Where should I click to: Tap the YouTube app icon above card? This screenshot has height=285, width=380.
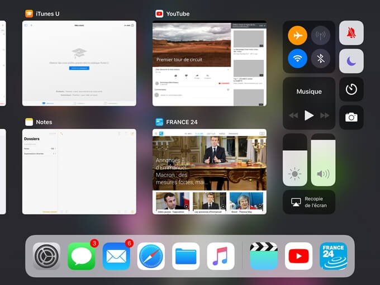click(159, 14)
